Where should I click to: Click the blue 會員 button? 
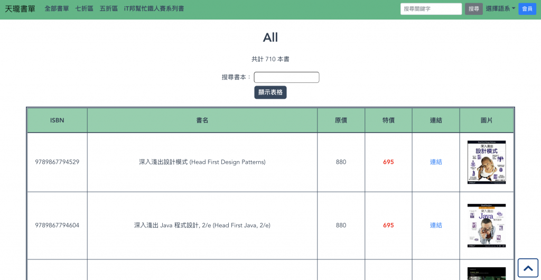tap(527, 9)
